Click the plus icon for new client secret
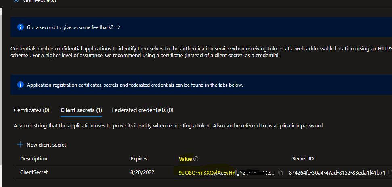The image size is (392, 187). (x=20, y=144)
